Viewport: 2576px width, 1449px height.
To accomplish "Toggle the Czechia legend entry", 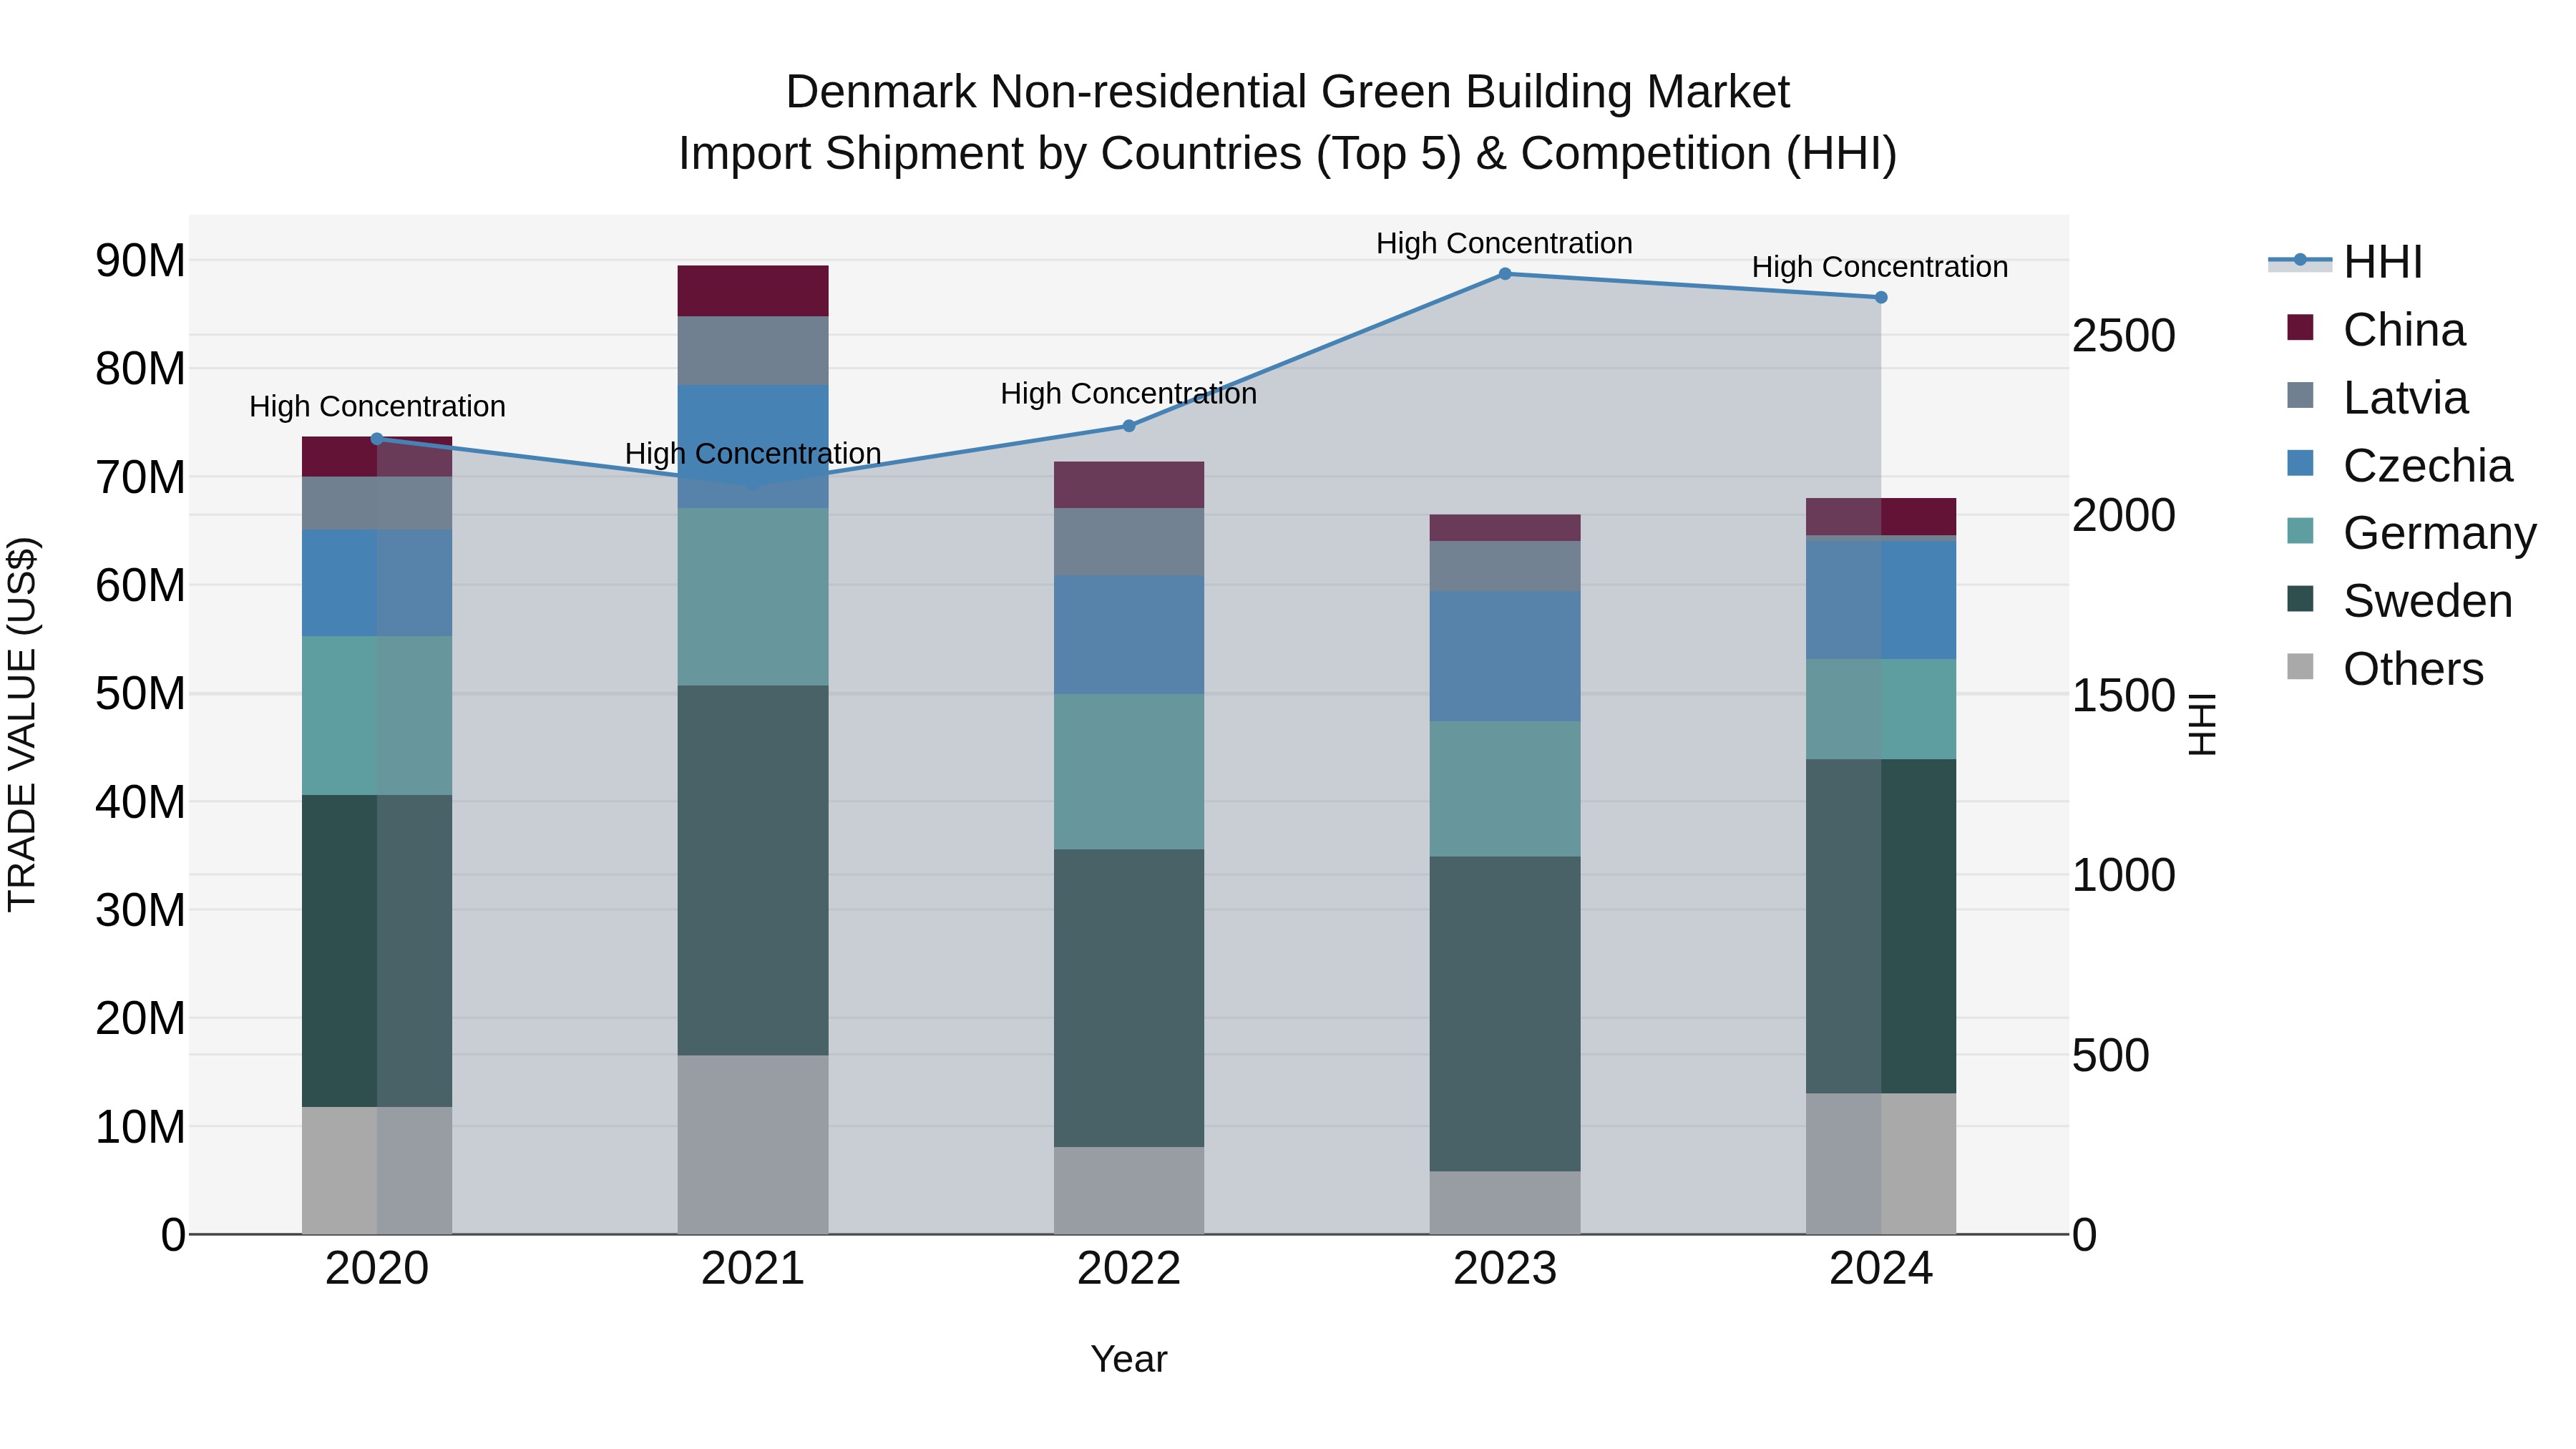I will point(2399,465).
